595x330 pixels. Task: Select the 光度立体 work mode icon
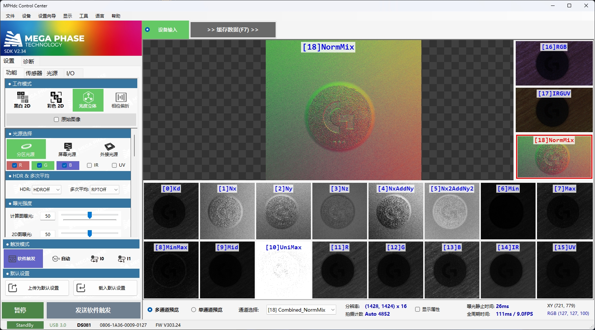[88, 100]
